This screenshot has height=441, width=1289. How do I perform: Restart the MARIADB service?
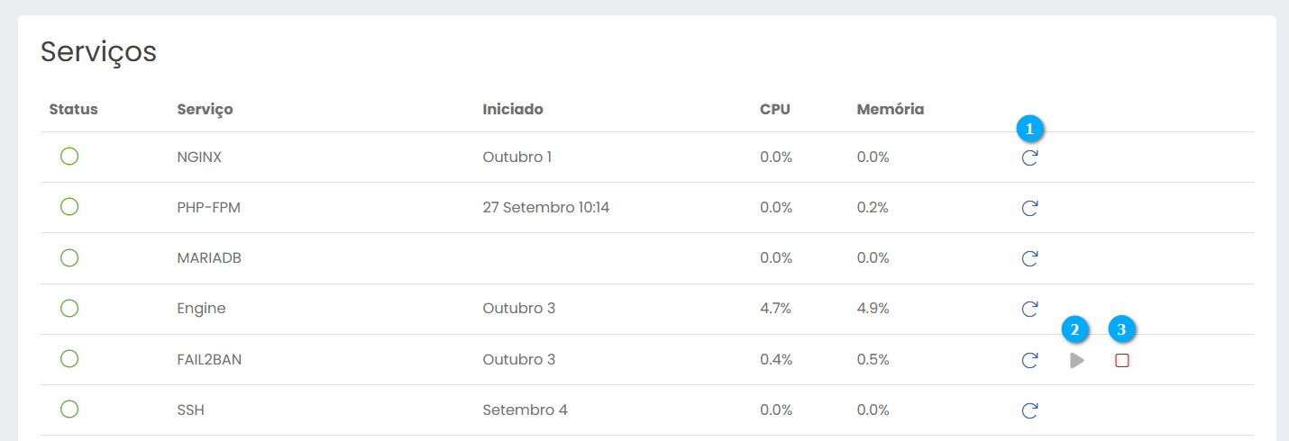point(1029,259)
